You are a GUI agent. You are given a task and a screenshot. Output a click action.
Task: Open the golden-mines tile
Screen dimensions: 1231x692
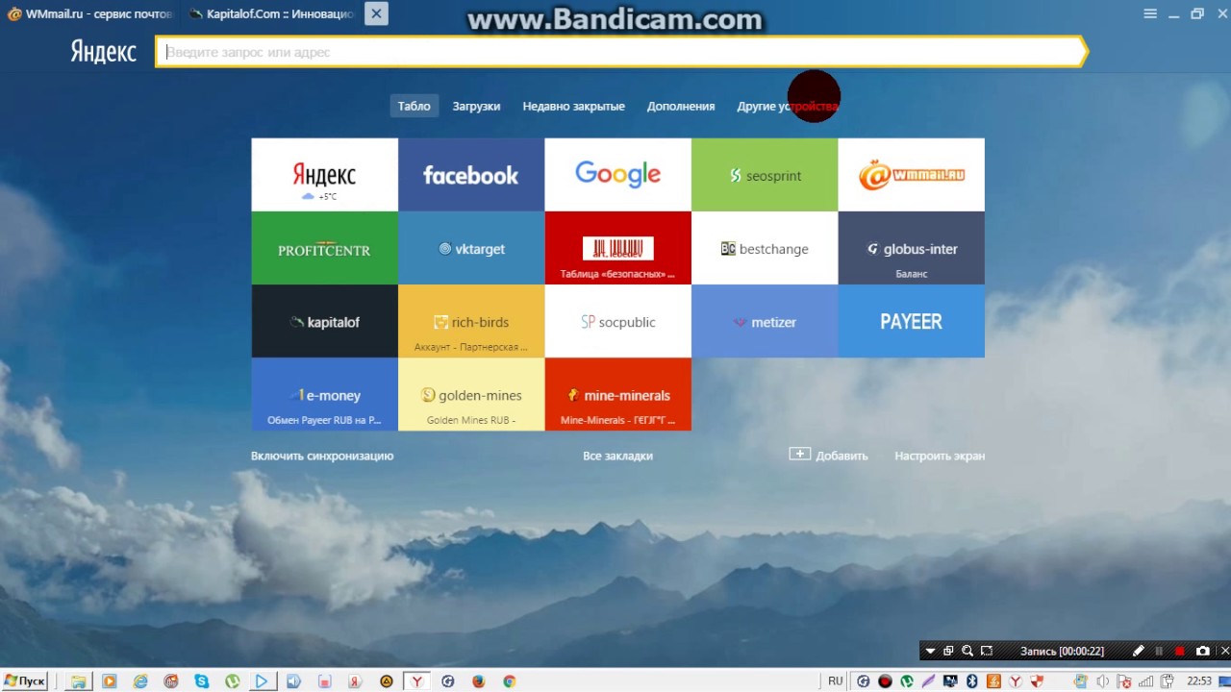click(471, 394)
